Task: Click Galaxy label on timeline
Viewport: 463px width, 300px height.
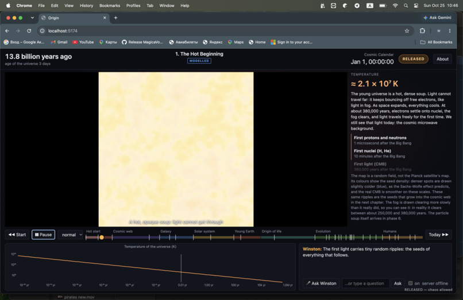Action: click(165, 231)
